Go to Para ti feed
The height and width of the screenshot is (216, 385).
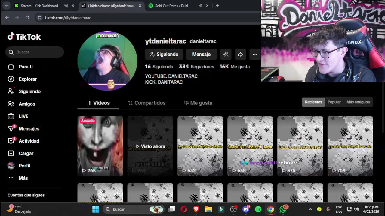click(x=20, y=67)
